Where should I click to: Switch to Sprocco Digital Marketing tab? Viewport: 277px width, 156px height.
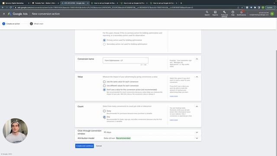[16, 3]
